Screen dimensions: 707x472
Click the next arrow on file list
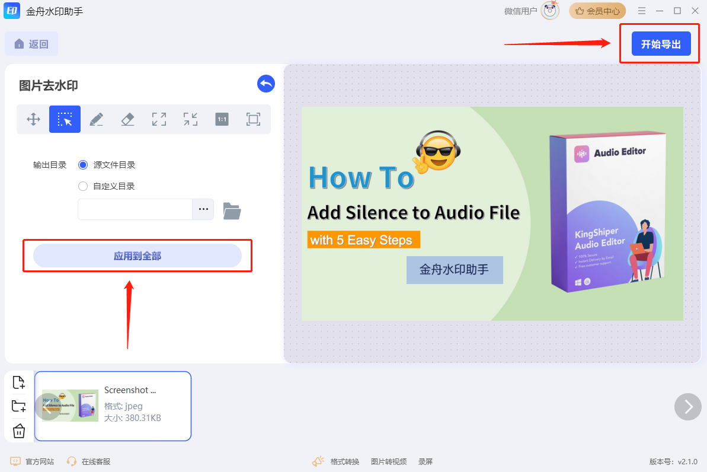[x=688, y=407]
